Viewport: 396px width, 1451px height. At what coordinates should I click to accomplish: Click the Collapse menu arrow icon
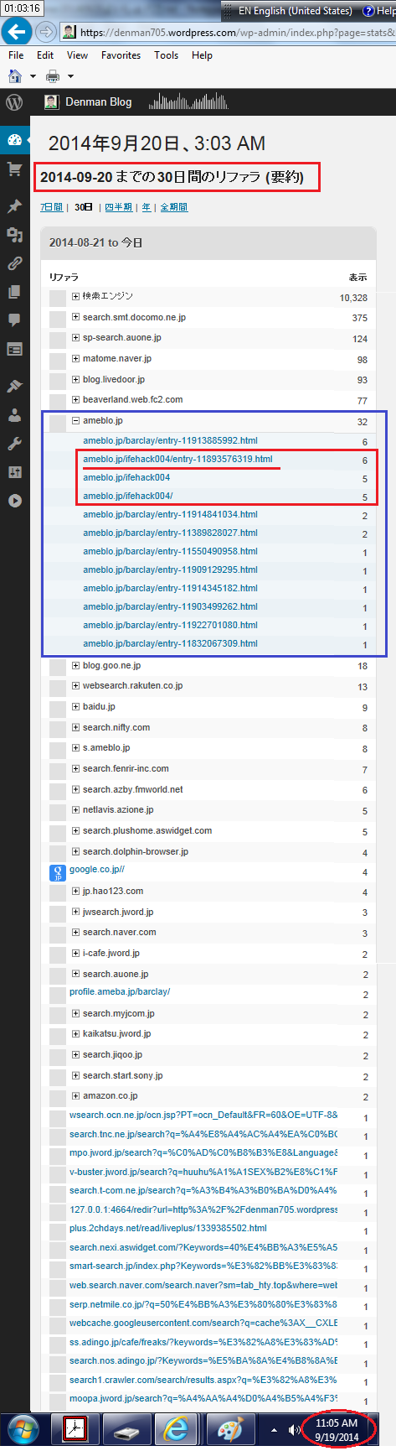click(14, 501)
